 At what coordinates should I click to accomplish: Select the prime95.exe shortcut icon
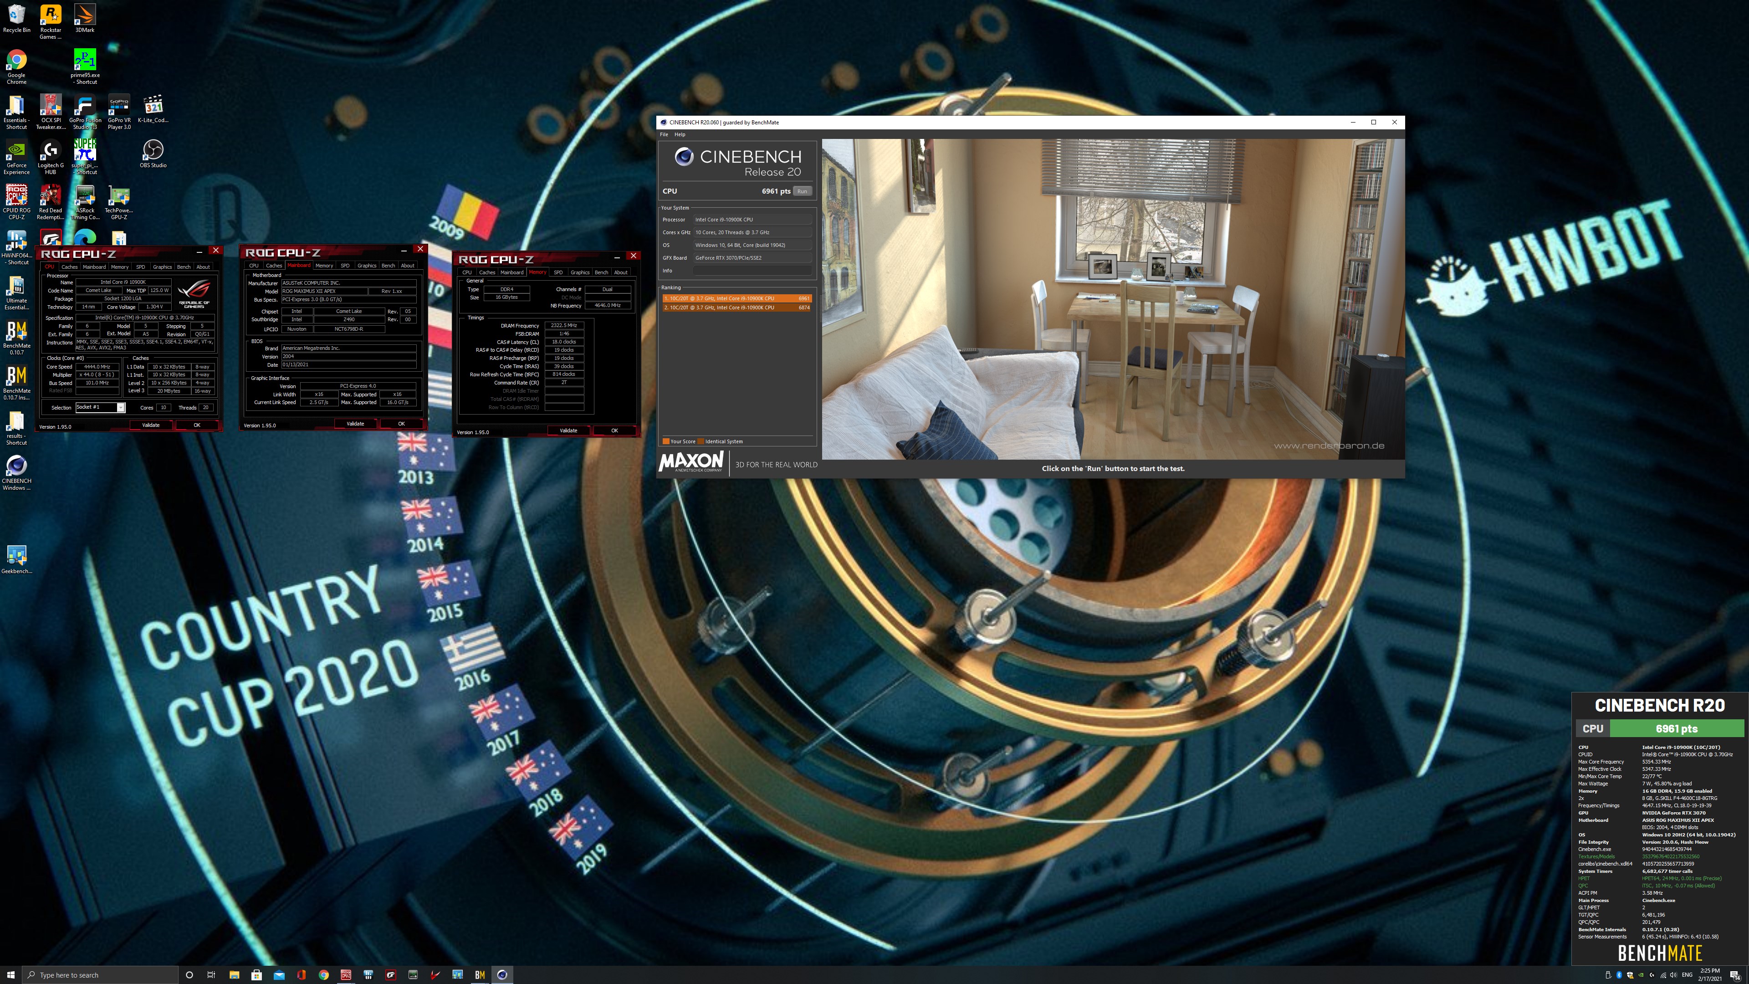pos(85,67)
